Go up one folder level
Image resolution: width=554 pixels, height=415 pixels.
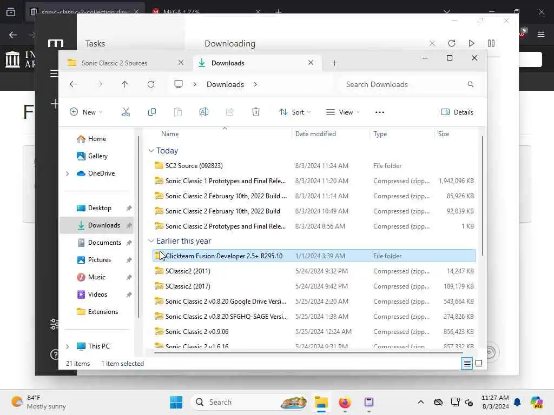(125, 84)
